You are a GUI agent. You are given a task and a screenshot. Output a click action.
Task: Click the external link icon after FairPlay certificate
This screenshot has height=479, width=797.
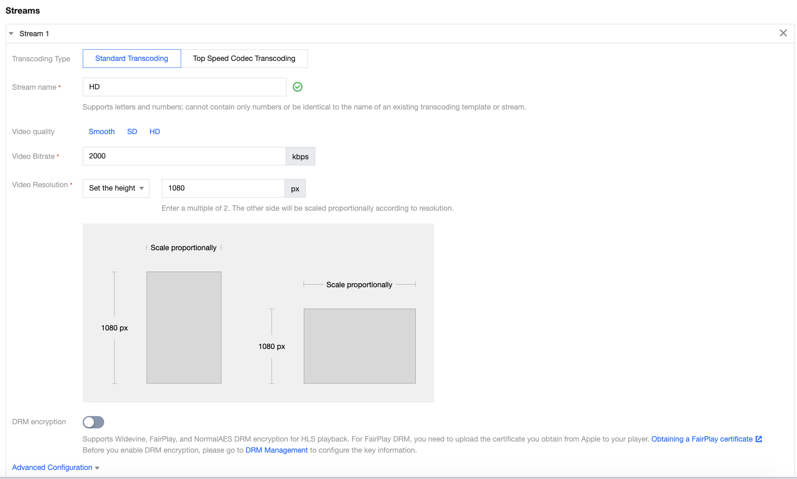tap(759, 439)
